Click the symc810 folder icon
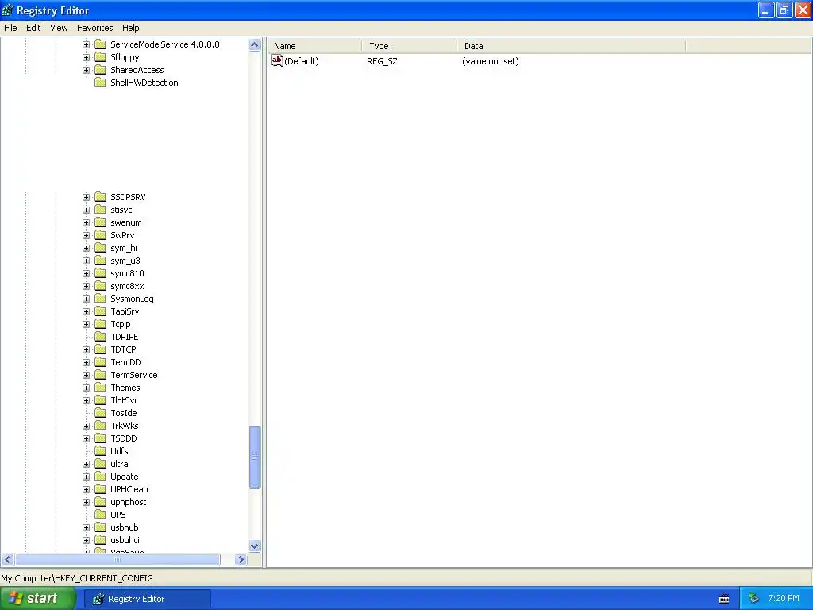This screenshot has width=813, height=610. tap(101, 273)
